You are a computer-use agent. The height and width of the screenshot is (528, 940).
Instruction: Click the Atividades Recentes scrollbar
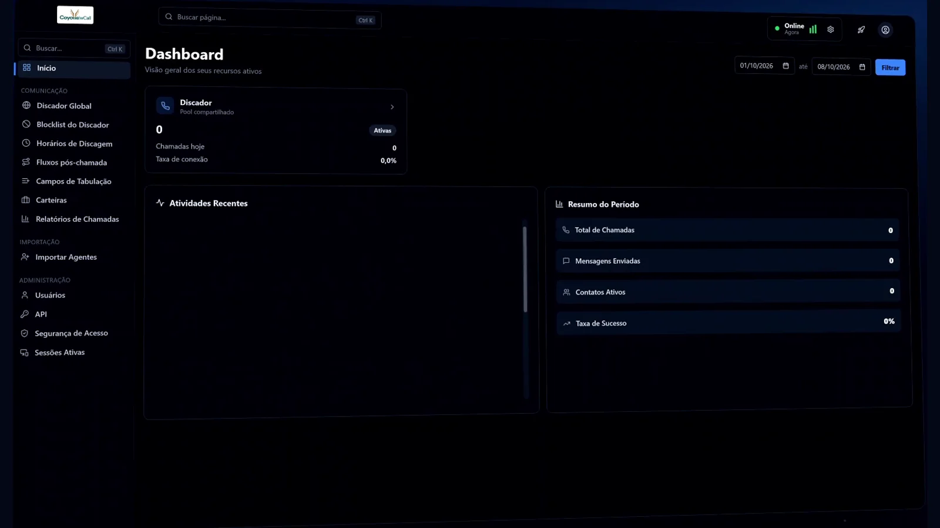[x=525, y=269]
